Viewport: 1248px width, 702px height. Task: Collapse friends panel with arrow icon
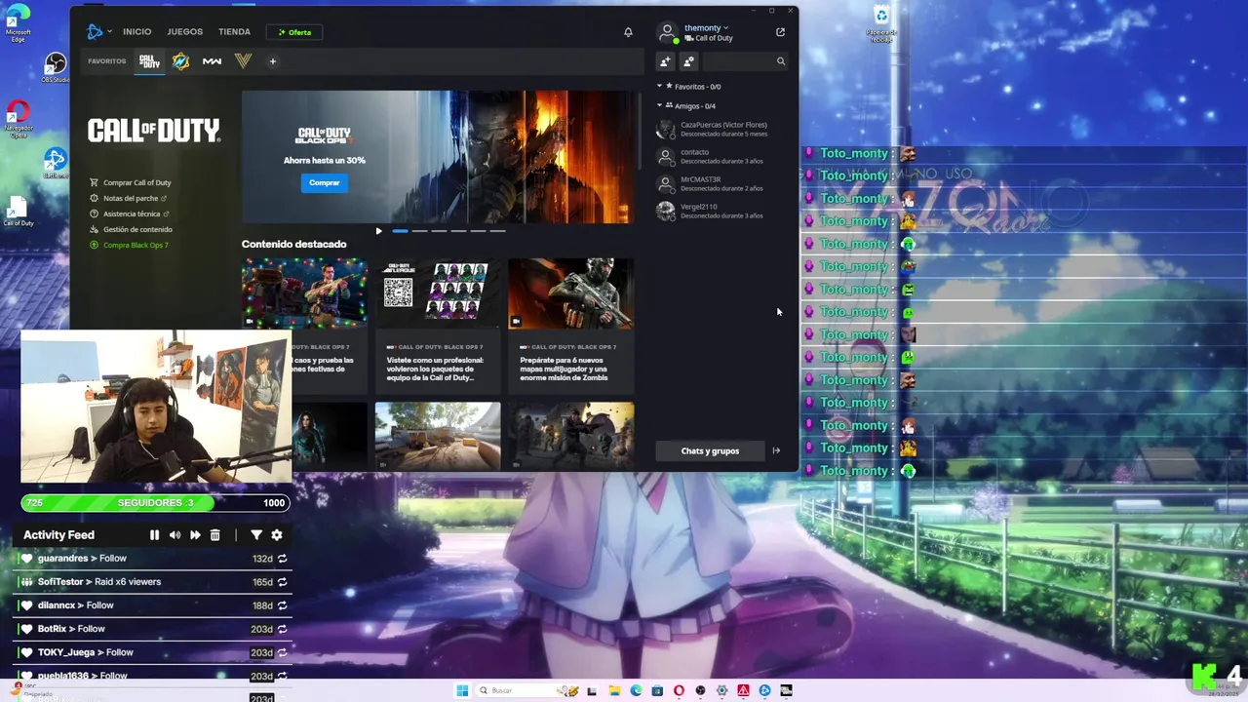pos(777,450)
